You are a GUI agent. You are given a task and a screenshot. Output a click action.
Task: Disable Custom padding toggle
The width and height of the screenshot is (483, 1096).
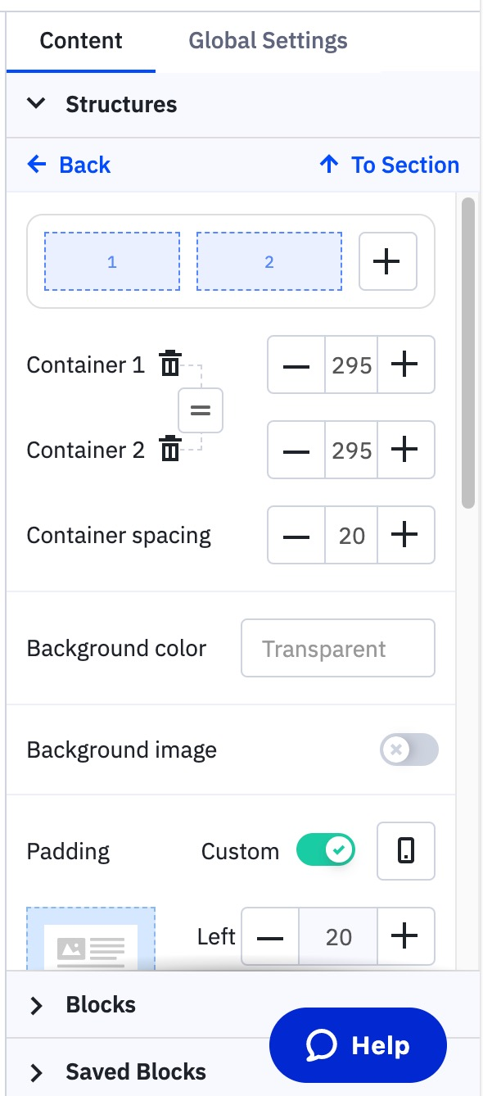pyautogui.click(x=326, y=850)
